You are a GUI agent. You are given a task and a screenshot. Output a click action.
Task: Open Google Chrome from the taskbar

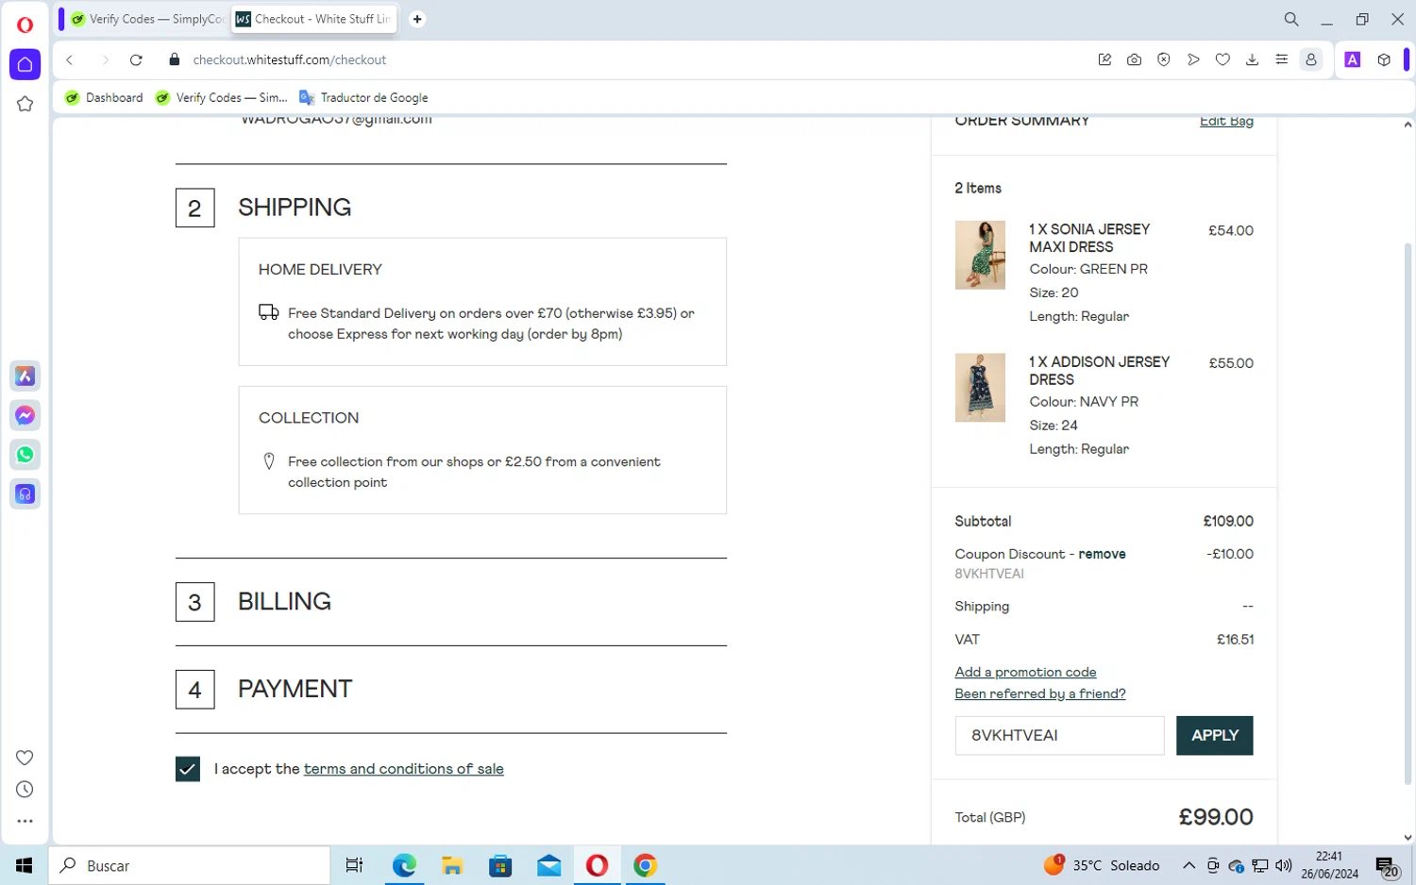[646, 865]
